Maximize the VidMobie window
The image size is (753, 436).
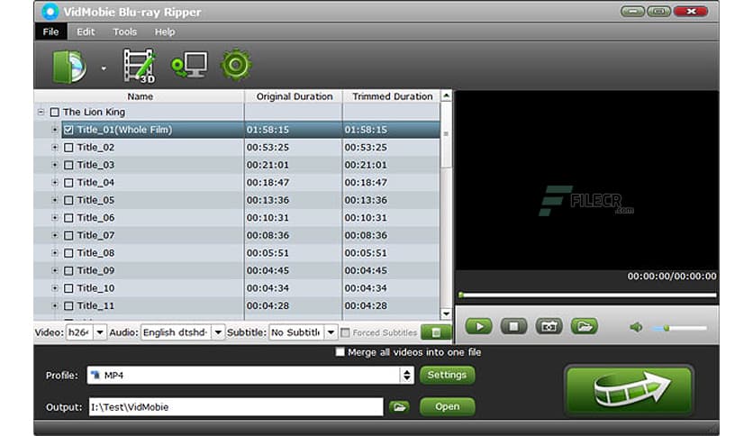point(658,11)
